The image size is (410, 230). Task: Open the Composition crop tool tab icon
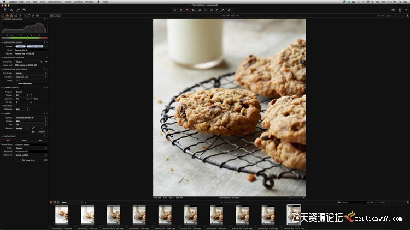tap(25, 16)
